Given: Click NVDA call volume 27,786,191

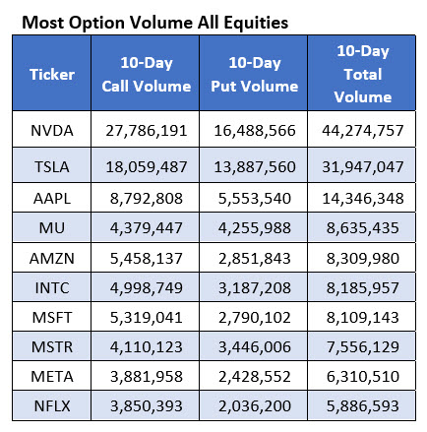Looking at the screenshot, I should point(146,131).
